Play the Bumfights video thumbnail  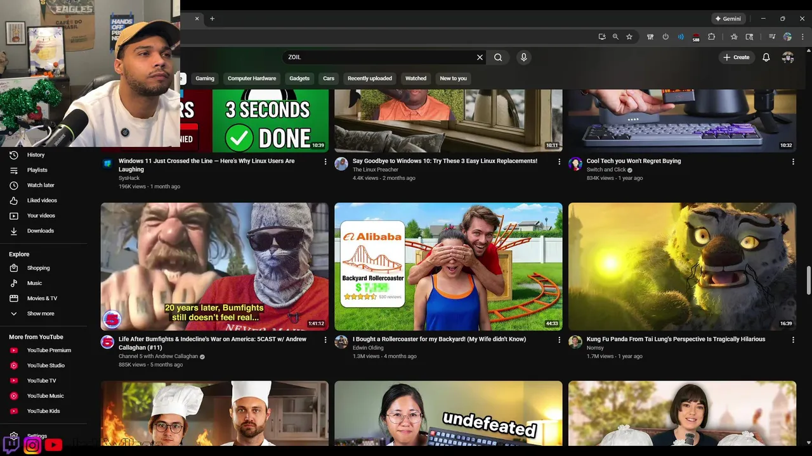coord(214,267)
